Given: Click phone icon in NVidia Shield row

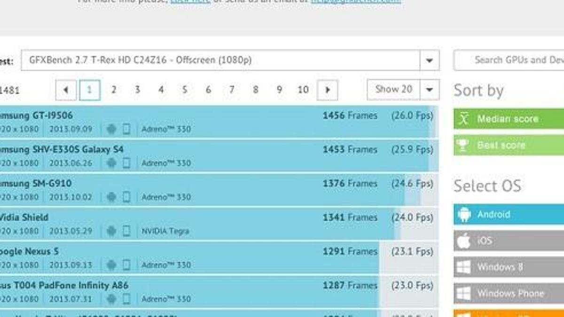Looking at the screenshot, I should tap(126, 231).
